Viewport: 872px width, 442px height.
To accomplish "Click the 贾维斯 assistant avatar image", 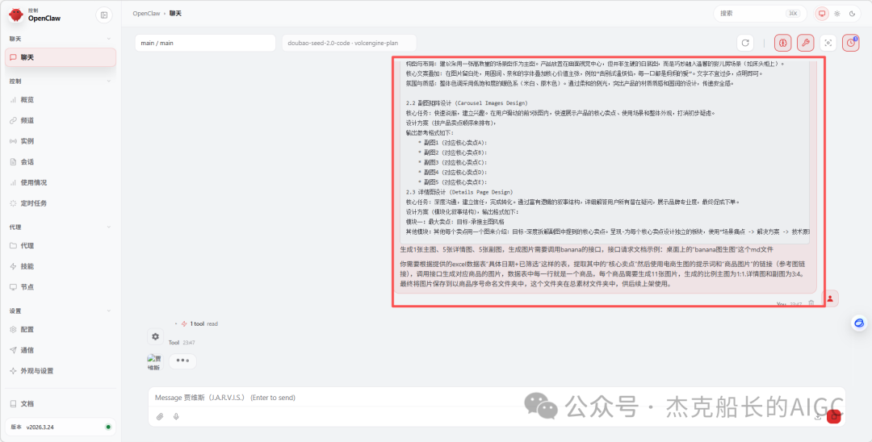I will pyautogui.click(x=154, y=363).
